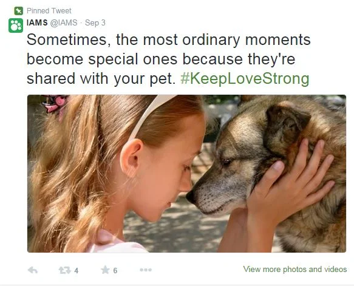Open the Sep 3 tweet timestamp
The height and width of the screenshot is (286, 354).
95,23
